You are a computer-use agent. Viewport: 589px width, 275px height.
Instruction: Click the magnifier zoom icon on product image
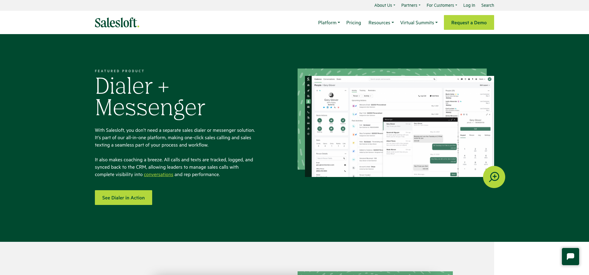[x=494, y=177]
